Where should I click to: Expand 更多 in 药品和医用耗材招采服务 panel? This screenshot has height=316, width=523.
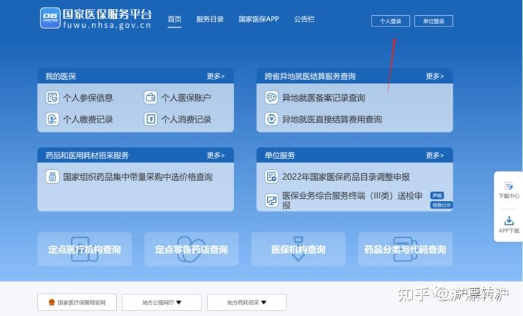pos(216,155)
